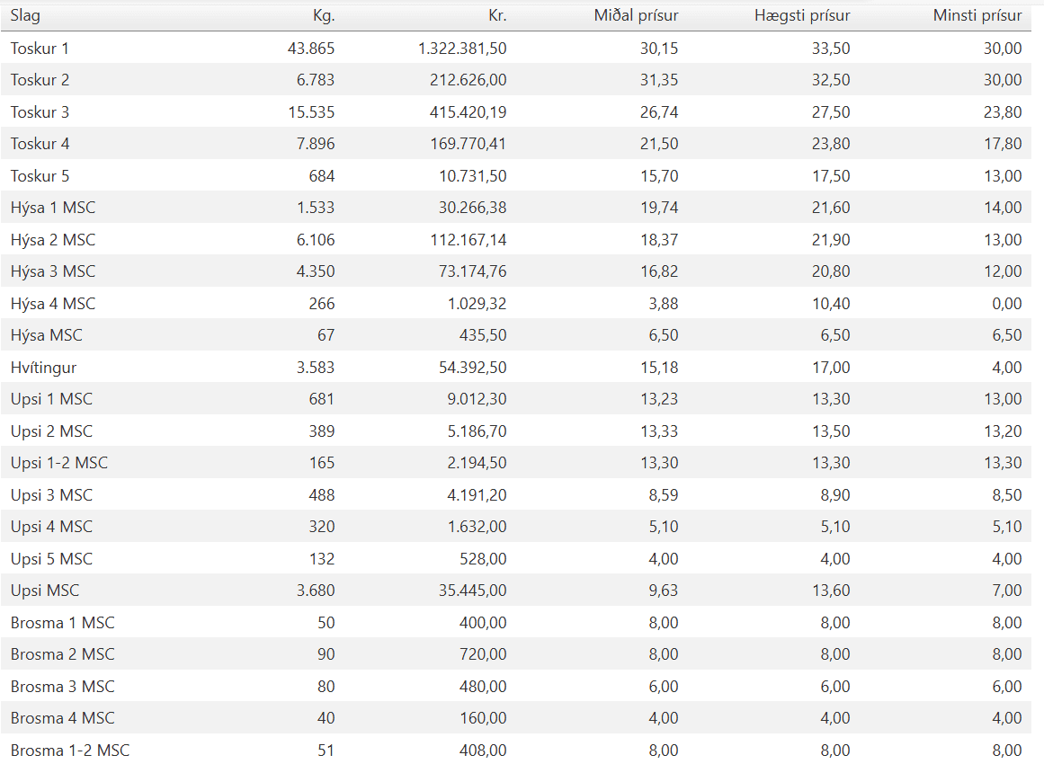Select the Hýsa 1 MSC row

(x=516, y=208)
